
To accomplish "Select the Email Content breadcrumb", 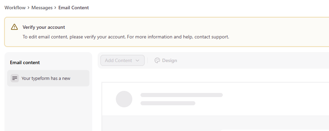I will tap(74, 8).
